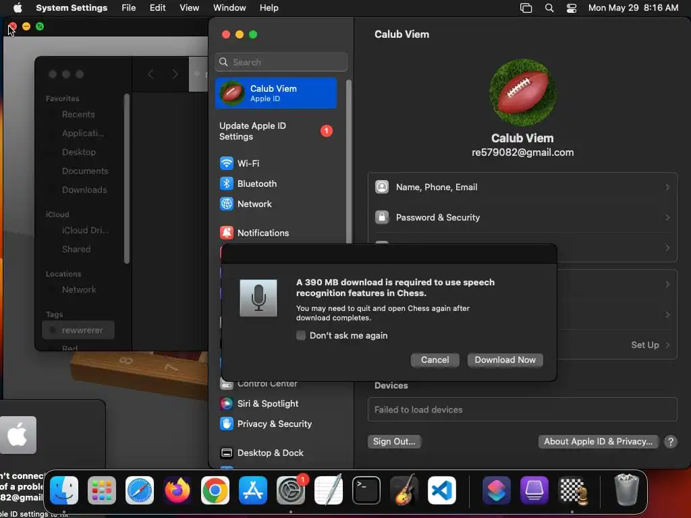Viewport: 691px width, 518px height.
Task: Click System Settings icon in the Dock
Action: pyautogui.click(x=291, y=490)
